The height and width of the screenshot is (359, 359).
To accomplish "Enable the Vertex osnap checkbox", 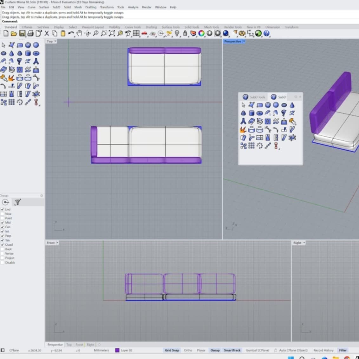I will point(3,253).
